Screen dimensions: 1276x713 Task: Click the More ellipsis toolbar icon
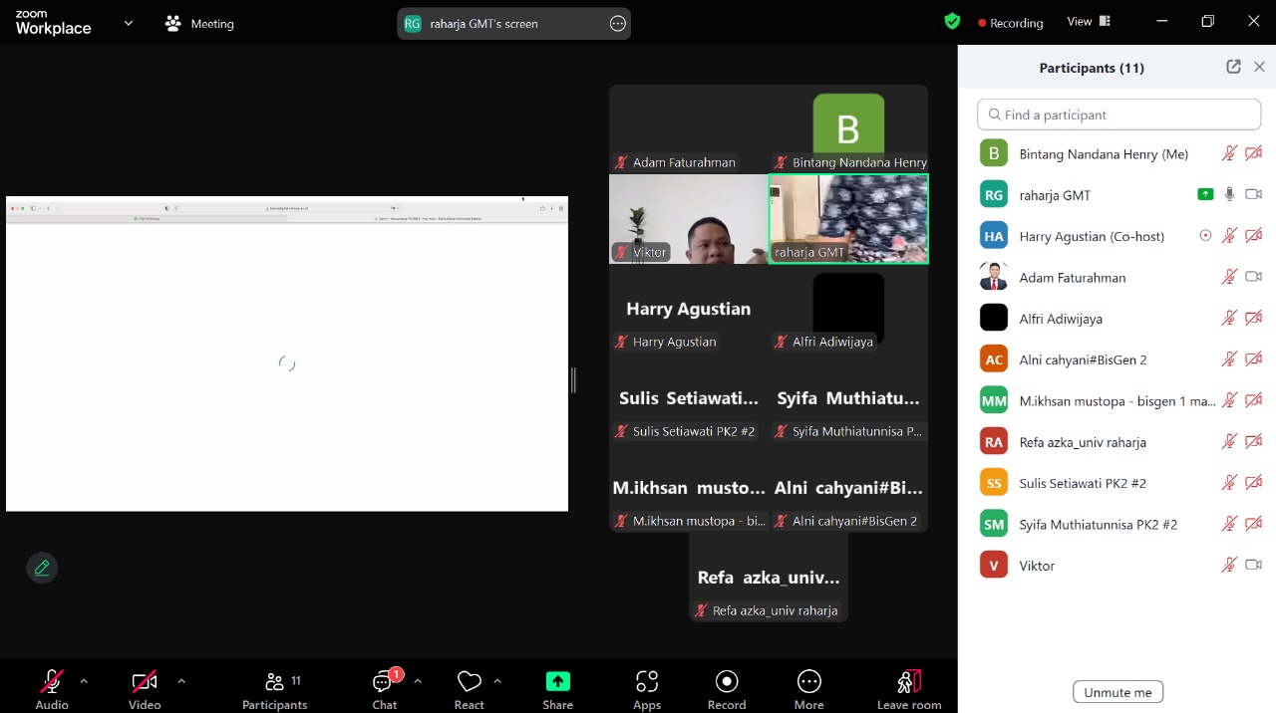809,681
